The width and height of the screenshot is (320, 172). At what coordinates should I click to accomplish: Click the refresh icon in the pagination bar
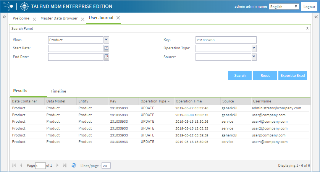74,166
